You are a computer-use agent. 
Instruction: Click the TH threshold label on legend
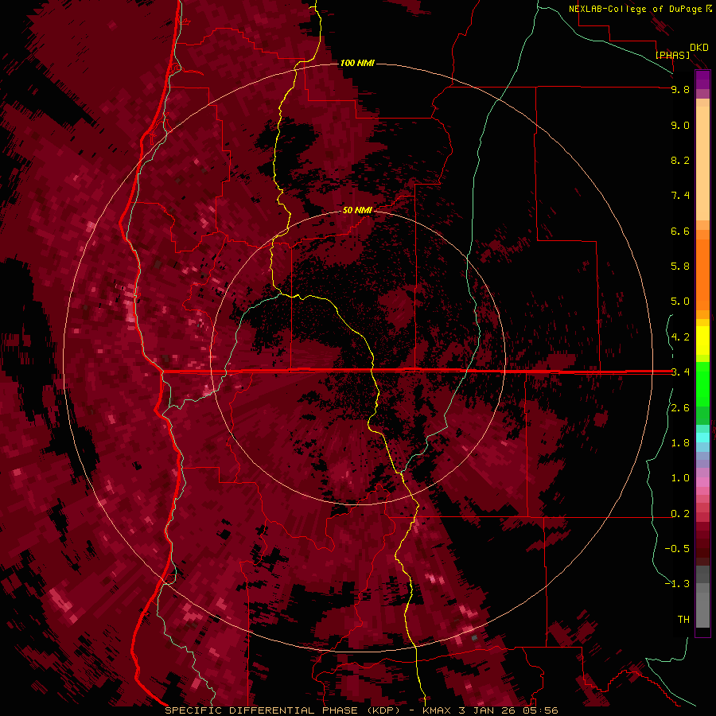click(x=683, y=620)
